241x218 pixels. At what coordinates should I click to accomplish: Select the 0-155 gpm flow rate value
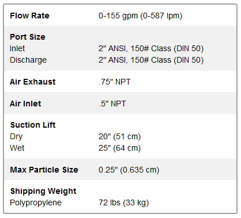(x=140, y=16)
